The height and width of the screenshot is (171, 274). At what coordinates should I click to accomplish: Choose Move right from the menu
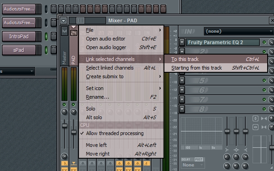121,154
